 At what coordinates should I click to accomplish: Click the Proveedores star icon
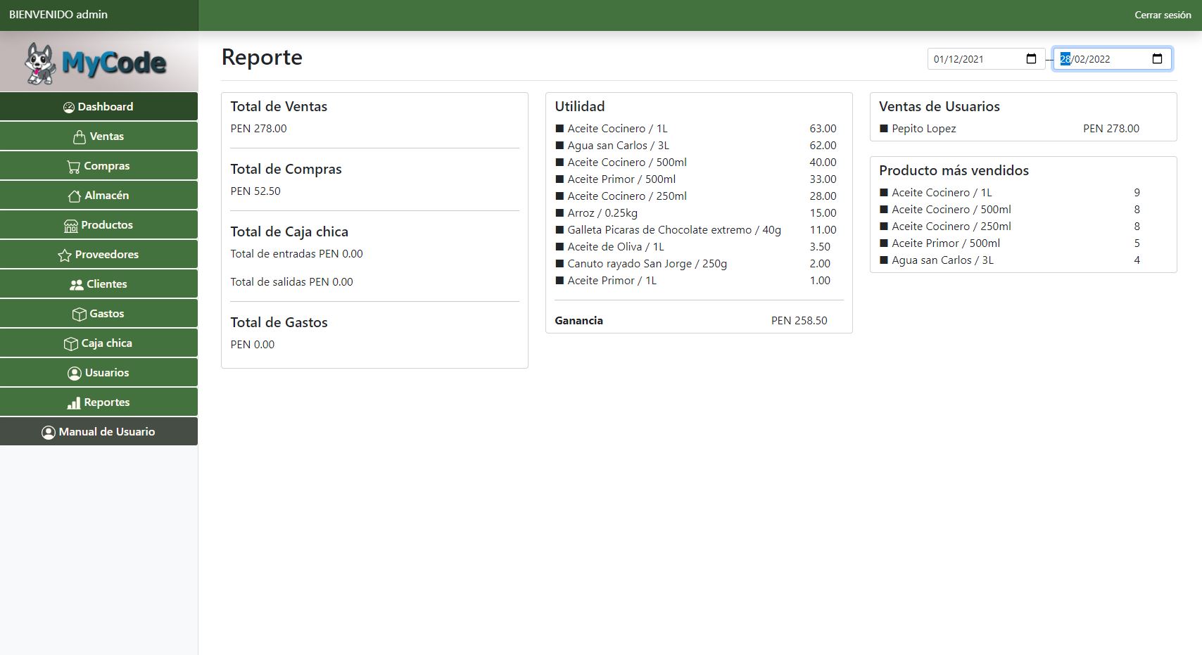click(65, 255)
